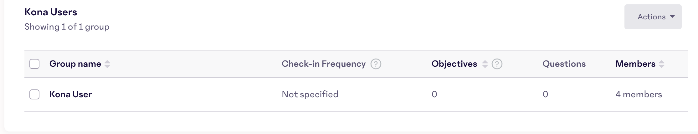Image resolution: width=698 pixels, height=134 pixels.
Task: Tick the select-all checkbox in the header row
Action: [34, 64]
